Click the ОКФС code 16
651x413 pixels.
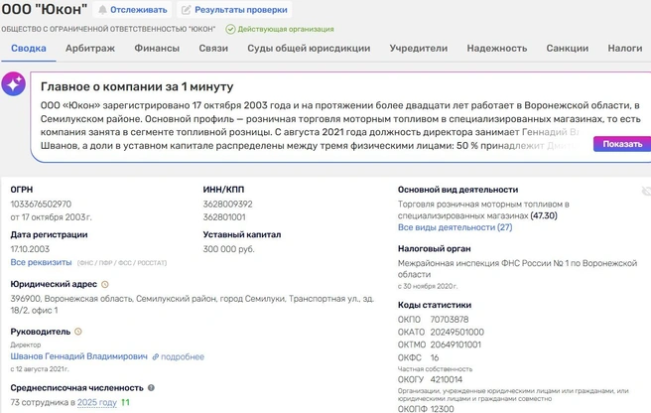point(435,357)
